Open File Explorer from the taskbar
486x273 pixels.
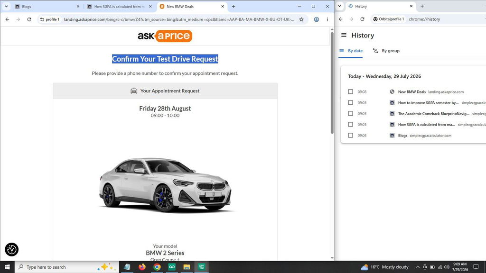[187, 267]
